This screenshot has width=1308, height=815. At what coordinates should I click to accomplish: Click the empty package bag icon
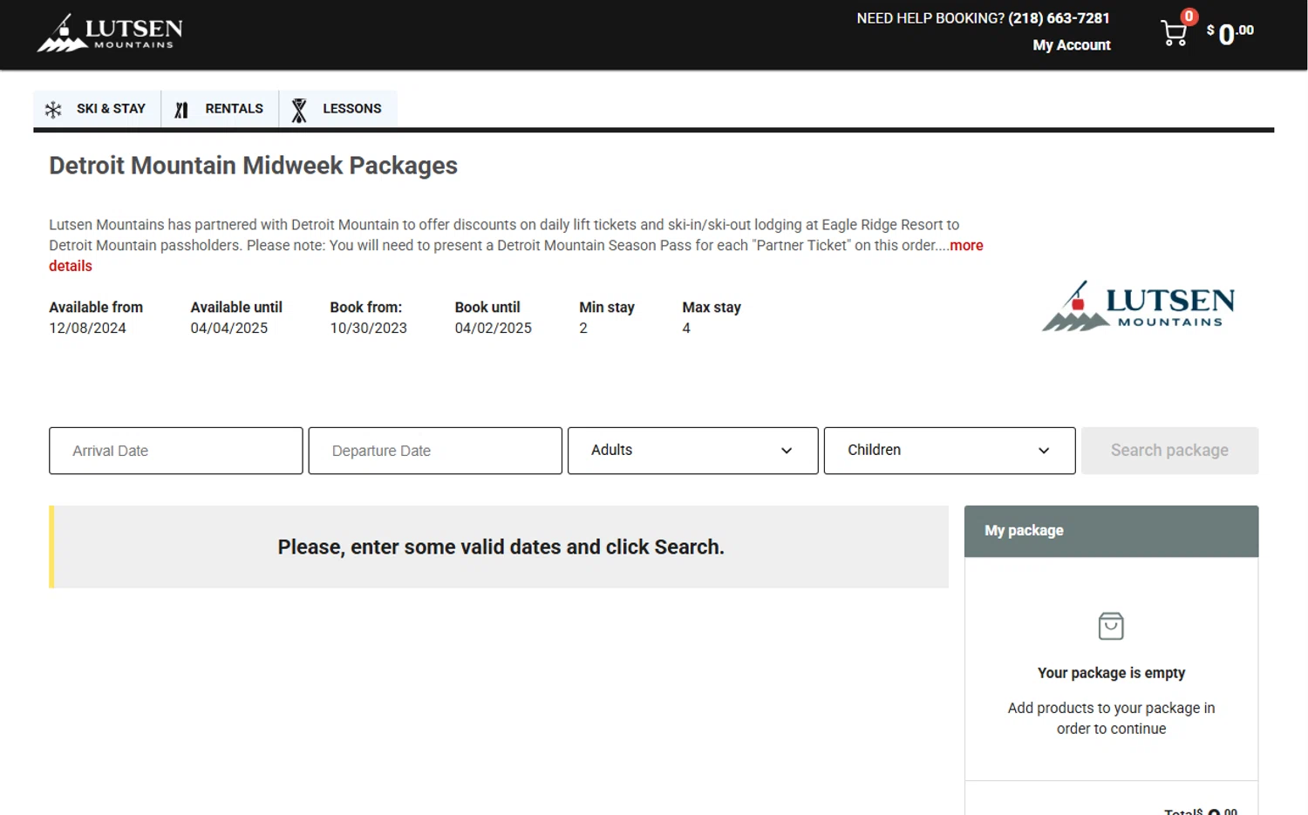click(1111, 626)
